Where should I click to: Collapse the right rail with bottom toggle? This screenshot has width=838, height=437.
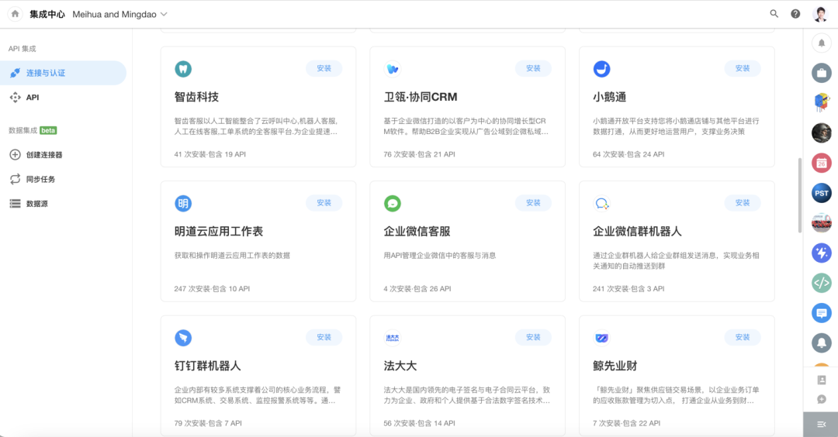click(x=821, y=424)
